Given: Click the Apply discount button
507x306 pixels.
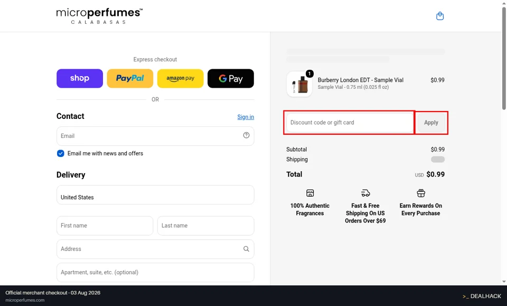Looking at the screenshot, I should click(x=431, y=123).
